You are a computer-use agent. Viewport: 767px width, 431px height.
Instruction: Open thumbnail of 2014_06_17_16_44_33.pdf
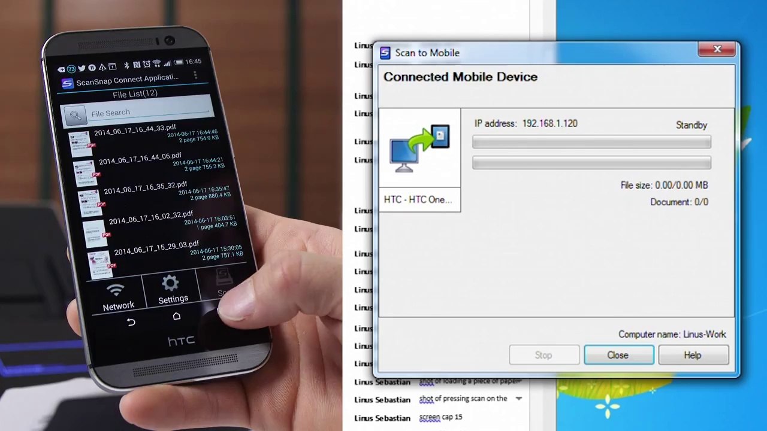pyautogui.click(x=80, y=144)
